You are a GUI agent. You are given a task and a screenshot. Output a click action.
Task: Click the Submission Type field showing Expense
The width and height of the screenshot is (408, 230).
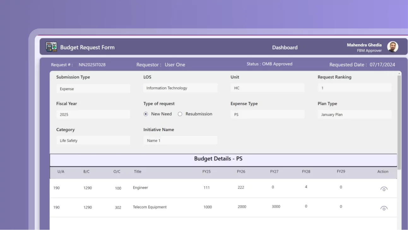tap(93, 88)
